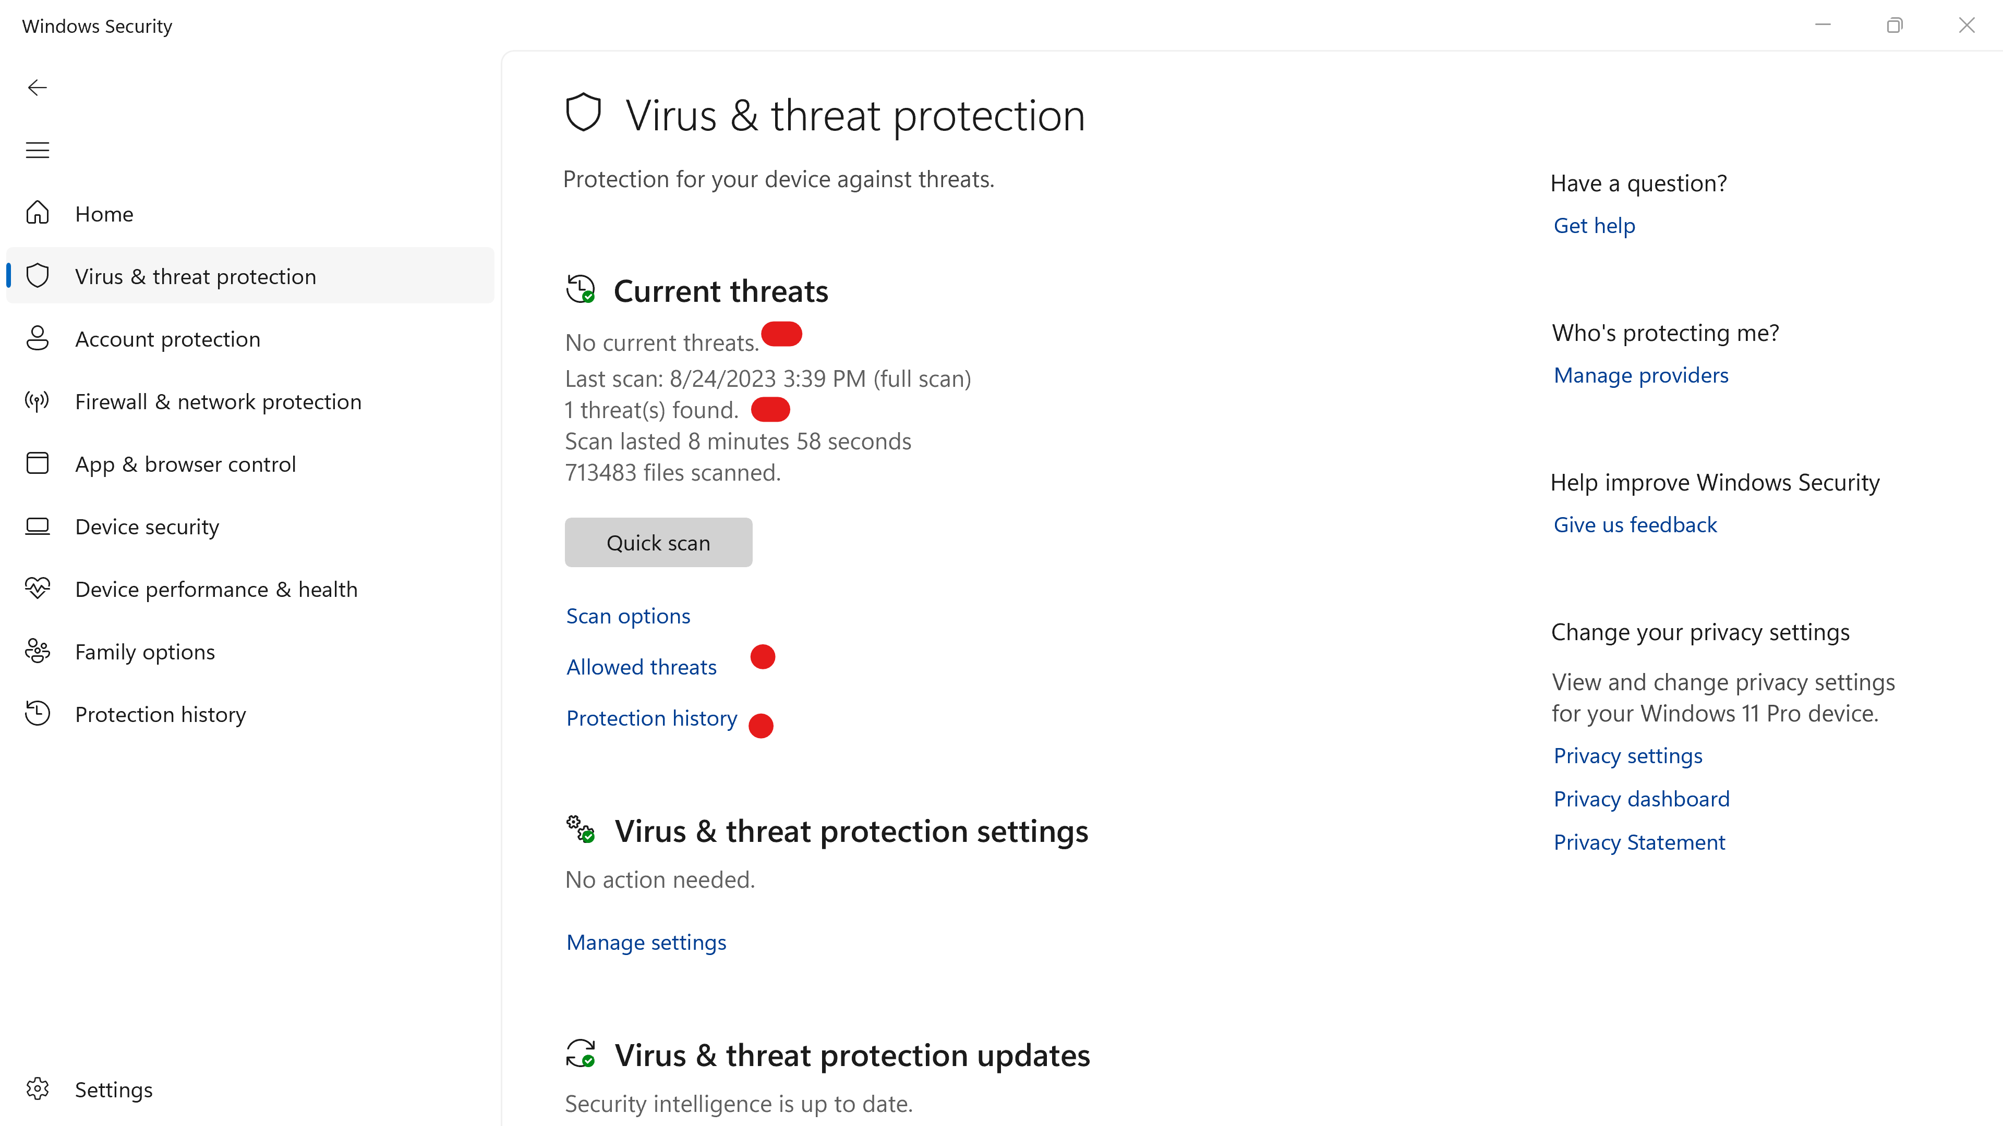The image size is (2003, 1126).
Task: Open Settings gear in sidebar
Action: [x=38, y=1088]
